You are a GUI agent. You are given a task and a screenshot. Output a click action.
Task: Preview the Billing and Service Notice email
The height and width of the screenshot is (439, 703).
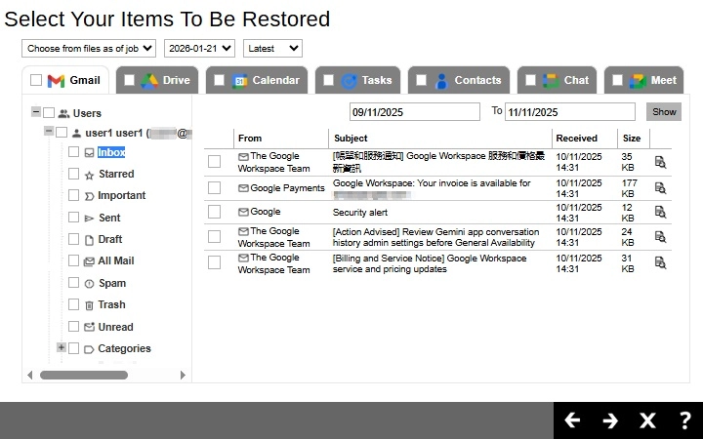coord(660,263)
